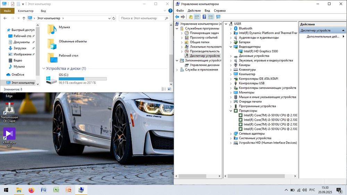Collapse Служебные программы node
Image resolution: width=347 pixels, height=195 pixels.
[177, 28]
